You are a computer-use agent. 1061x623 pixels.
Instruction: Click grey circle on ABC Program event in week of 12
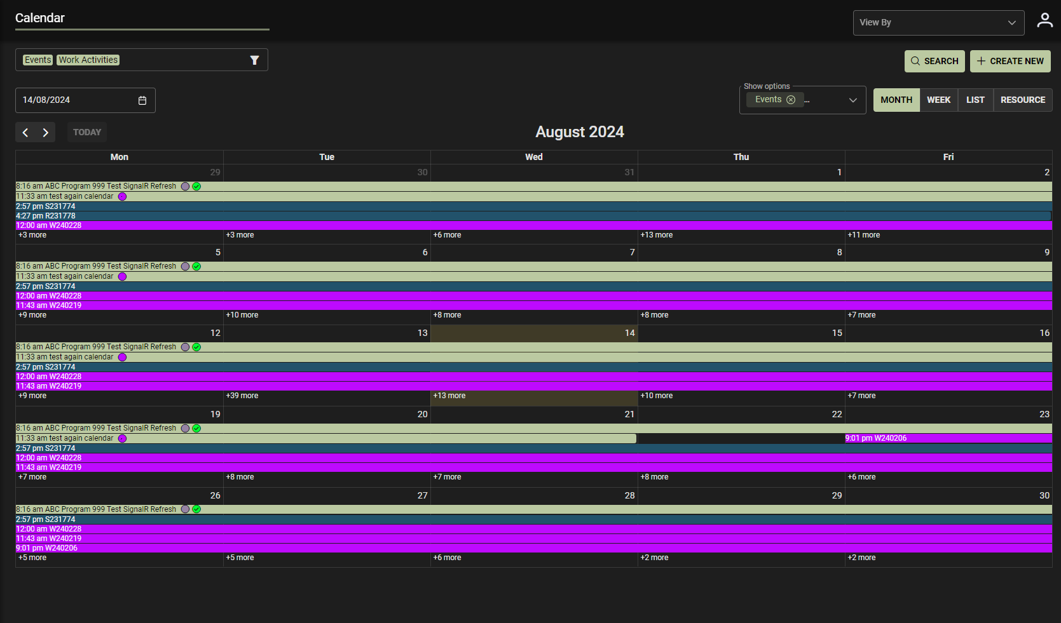[x=185, y=347]
